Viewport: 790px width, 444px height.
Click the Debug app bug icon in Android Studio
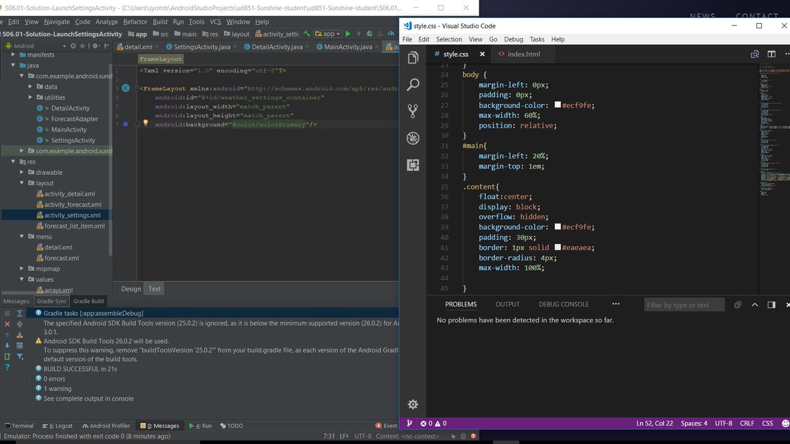point(370,34)
